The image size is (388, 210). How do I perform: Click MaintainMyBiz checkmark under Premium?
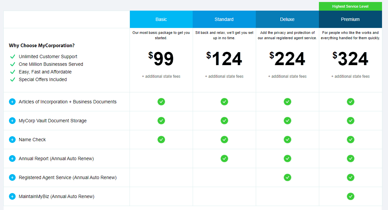tap(350, 196)
